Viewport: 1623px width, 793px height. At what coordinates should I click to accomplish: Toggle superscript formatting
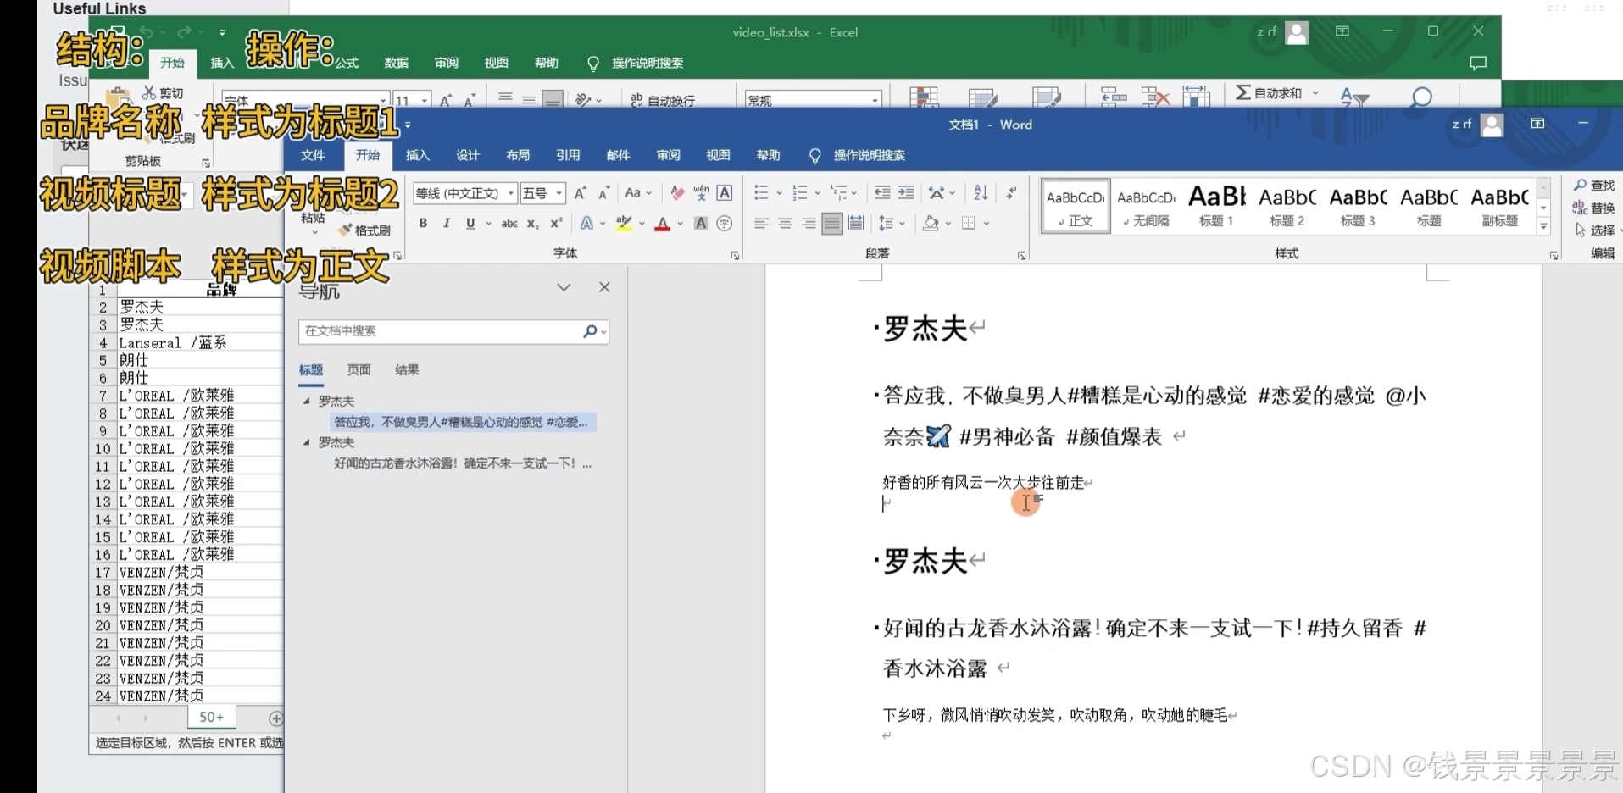click(556, 224)
